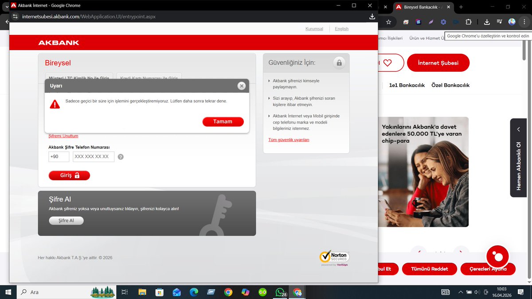Click the İnternet Şubesi button on homepage
The image size is (532, 299).
point(438,63)
